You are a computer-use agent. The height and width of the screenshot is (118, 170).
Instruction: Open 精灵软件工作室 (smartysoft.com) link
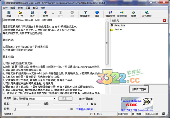coord(137,110)
